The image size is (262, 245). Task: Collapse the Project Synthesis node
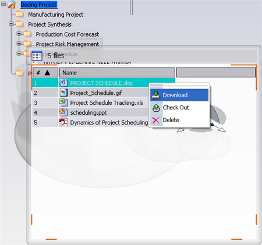pyautogui.click(x=11, y=24)
